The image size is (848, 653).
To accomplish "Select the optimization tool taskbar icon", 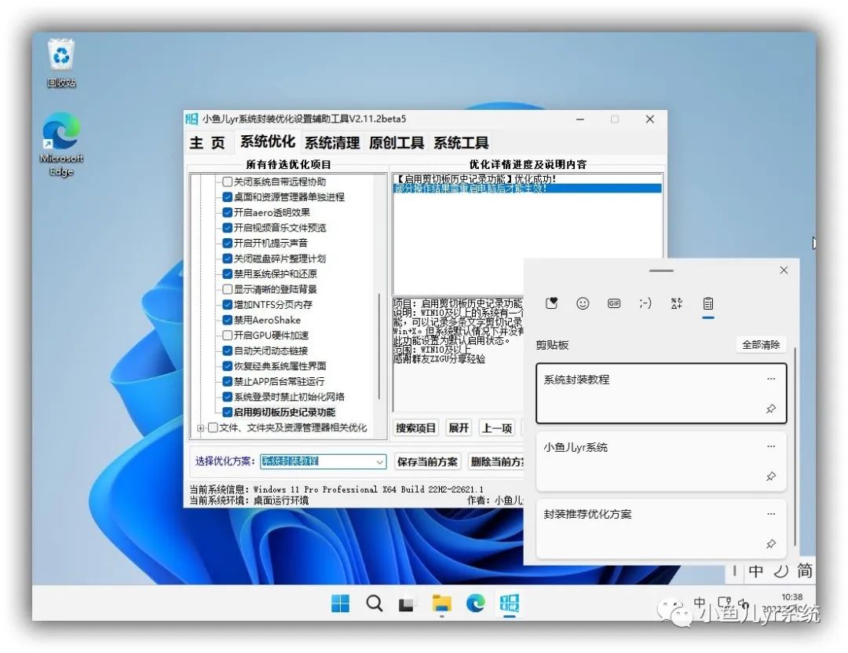I will click(x=510, y=603).
